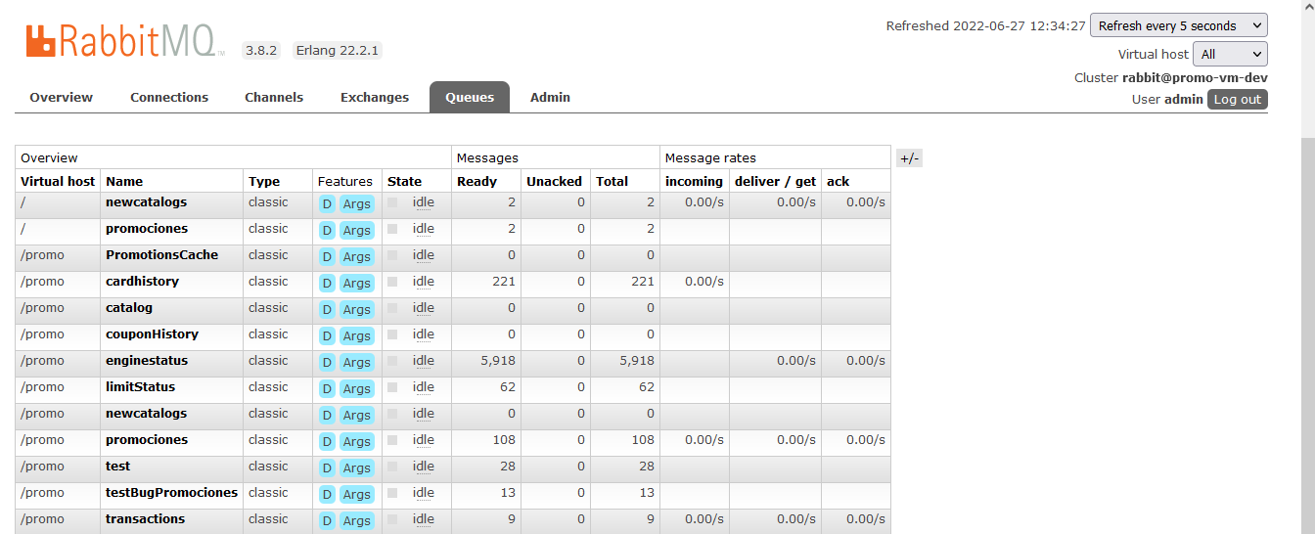The image size is (1315, 534).
Task: Open the Virtual host selector
Action: (1229, 54)
